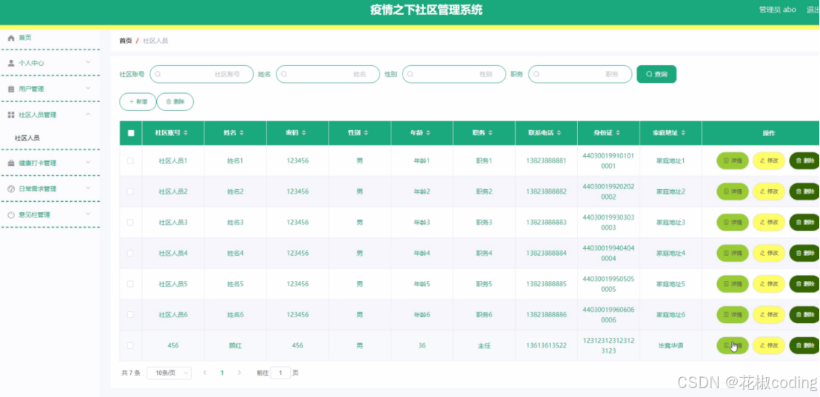The width and height of the screenshot is (820, 397).
Task: Click the gauge icon next to 日常需求管理
Action: click(11, 189)
